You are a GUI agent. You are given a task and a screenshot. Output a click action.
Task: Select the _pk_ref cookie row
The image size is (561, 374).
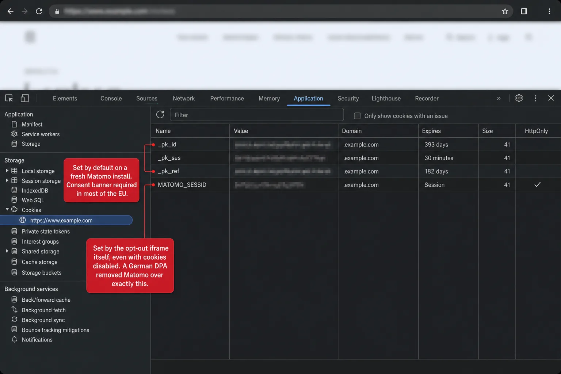356,171
